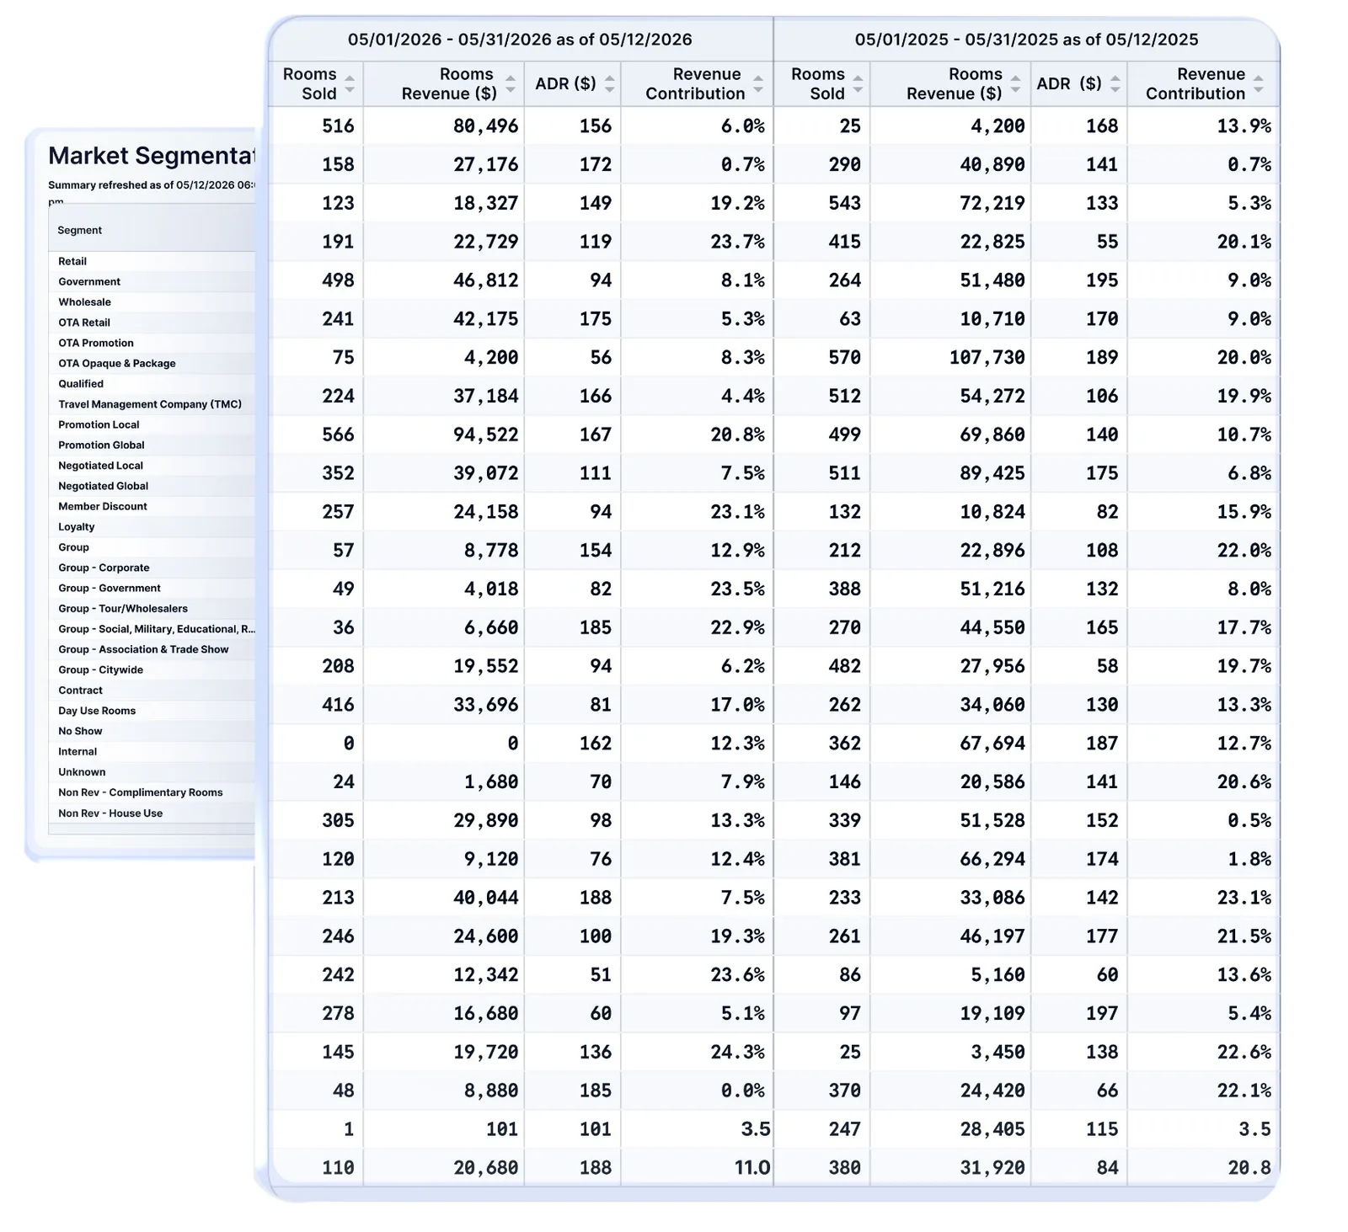Select the Internal segment row
Viewport: 1348px width, 1232px height.
click(x=152, y=752)
